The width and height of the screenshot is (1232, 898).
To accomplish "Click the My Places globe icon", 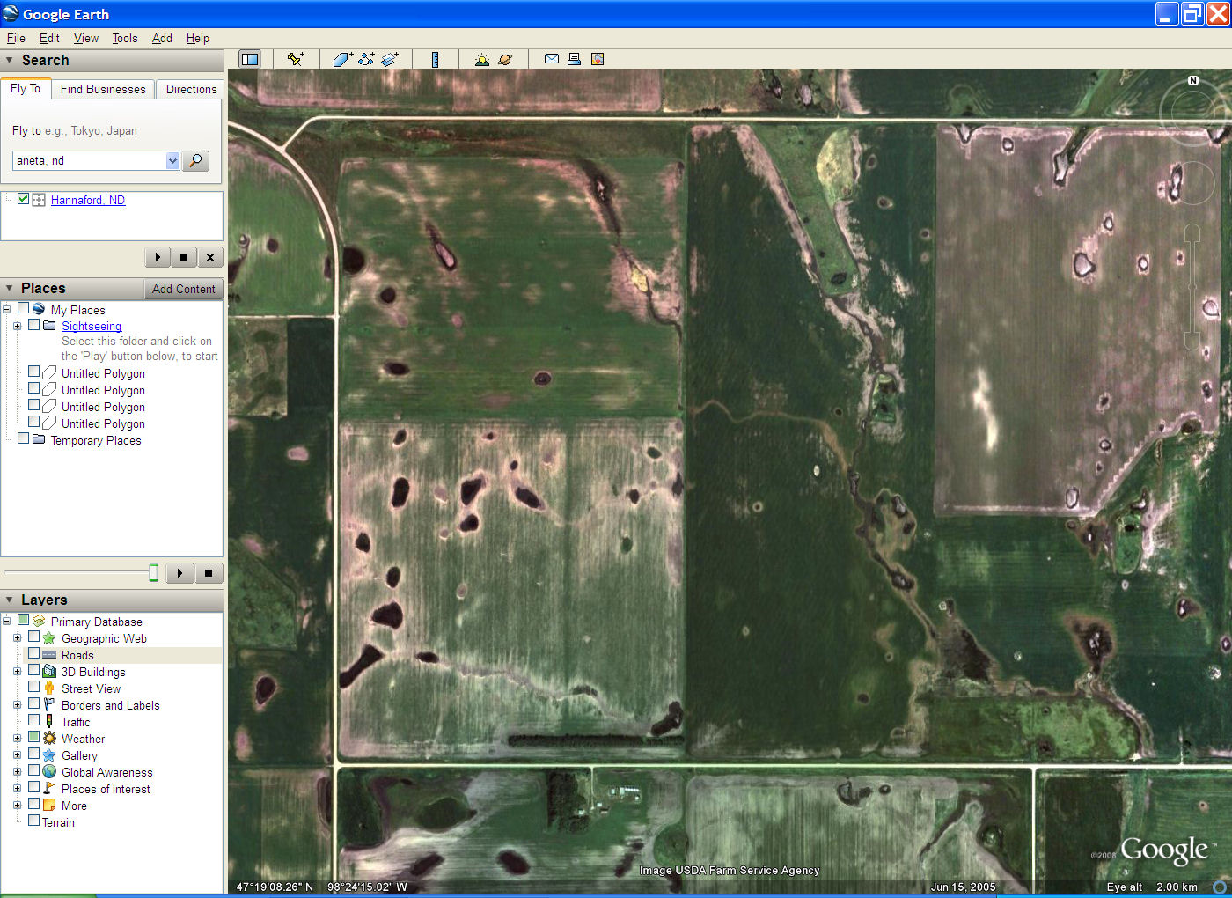I will 39,309.
